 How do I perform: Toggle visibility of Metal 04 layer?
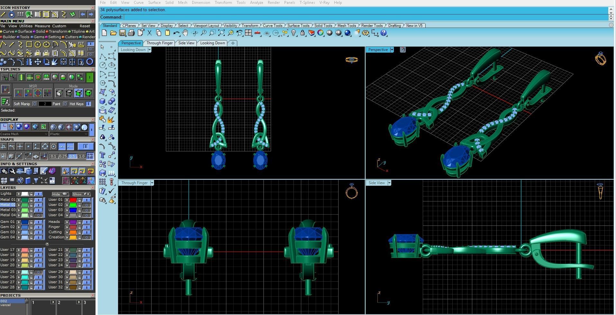click(38, 215)
